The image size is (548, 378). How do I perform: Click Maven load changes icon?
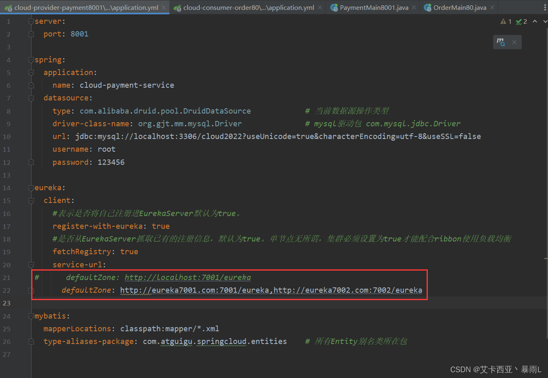[x=501, y=42]
